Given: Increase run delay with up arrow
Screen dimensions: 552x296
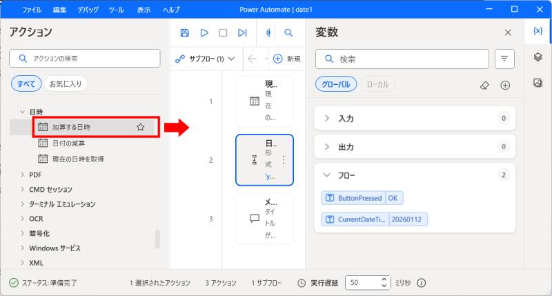Looking at the screenshot, I should click(x=384, y=279).
